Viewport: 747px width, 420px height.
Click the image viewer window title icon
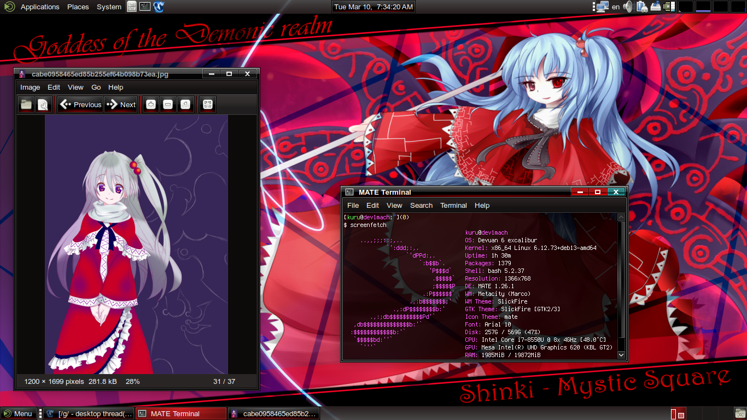[x=22, y=74]
